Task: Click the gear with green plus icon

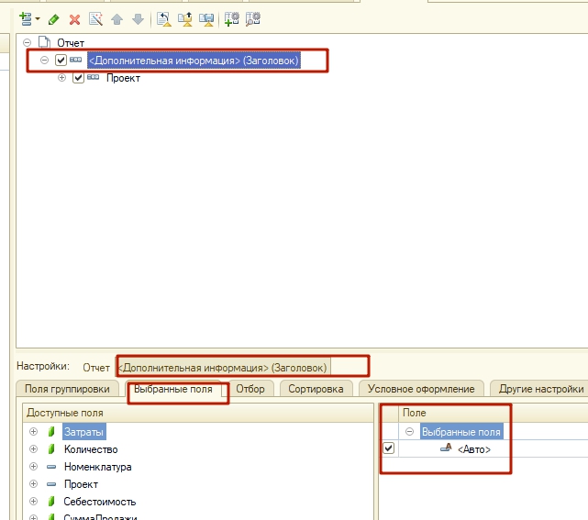Action: (x=232, y=18)
